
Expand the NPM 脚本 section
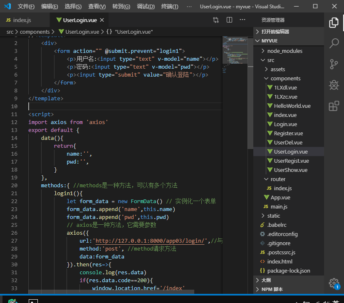tap(273, 289)
